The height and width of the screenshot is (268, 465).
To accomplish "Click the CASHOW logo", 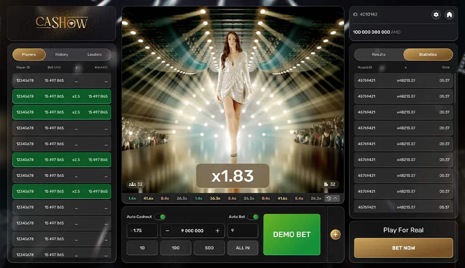I will [61, 23].
